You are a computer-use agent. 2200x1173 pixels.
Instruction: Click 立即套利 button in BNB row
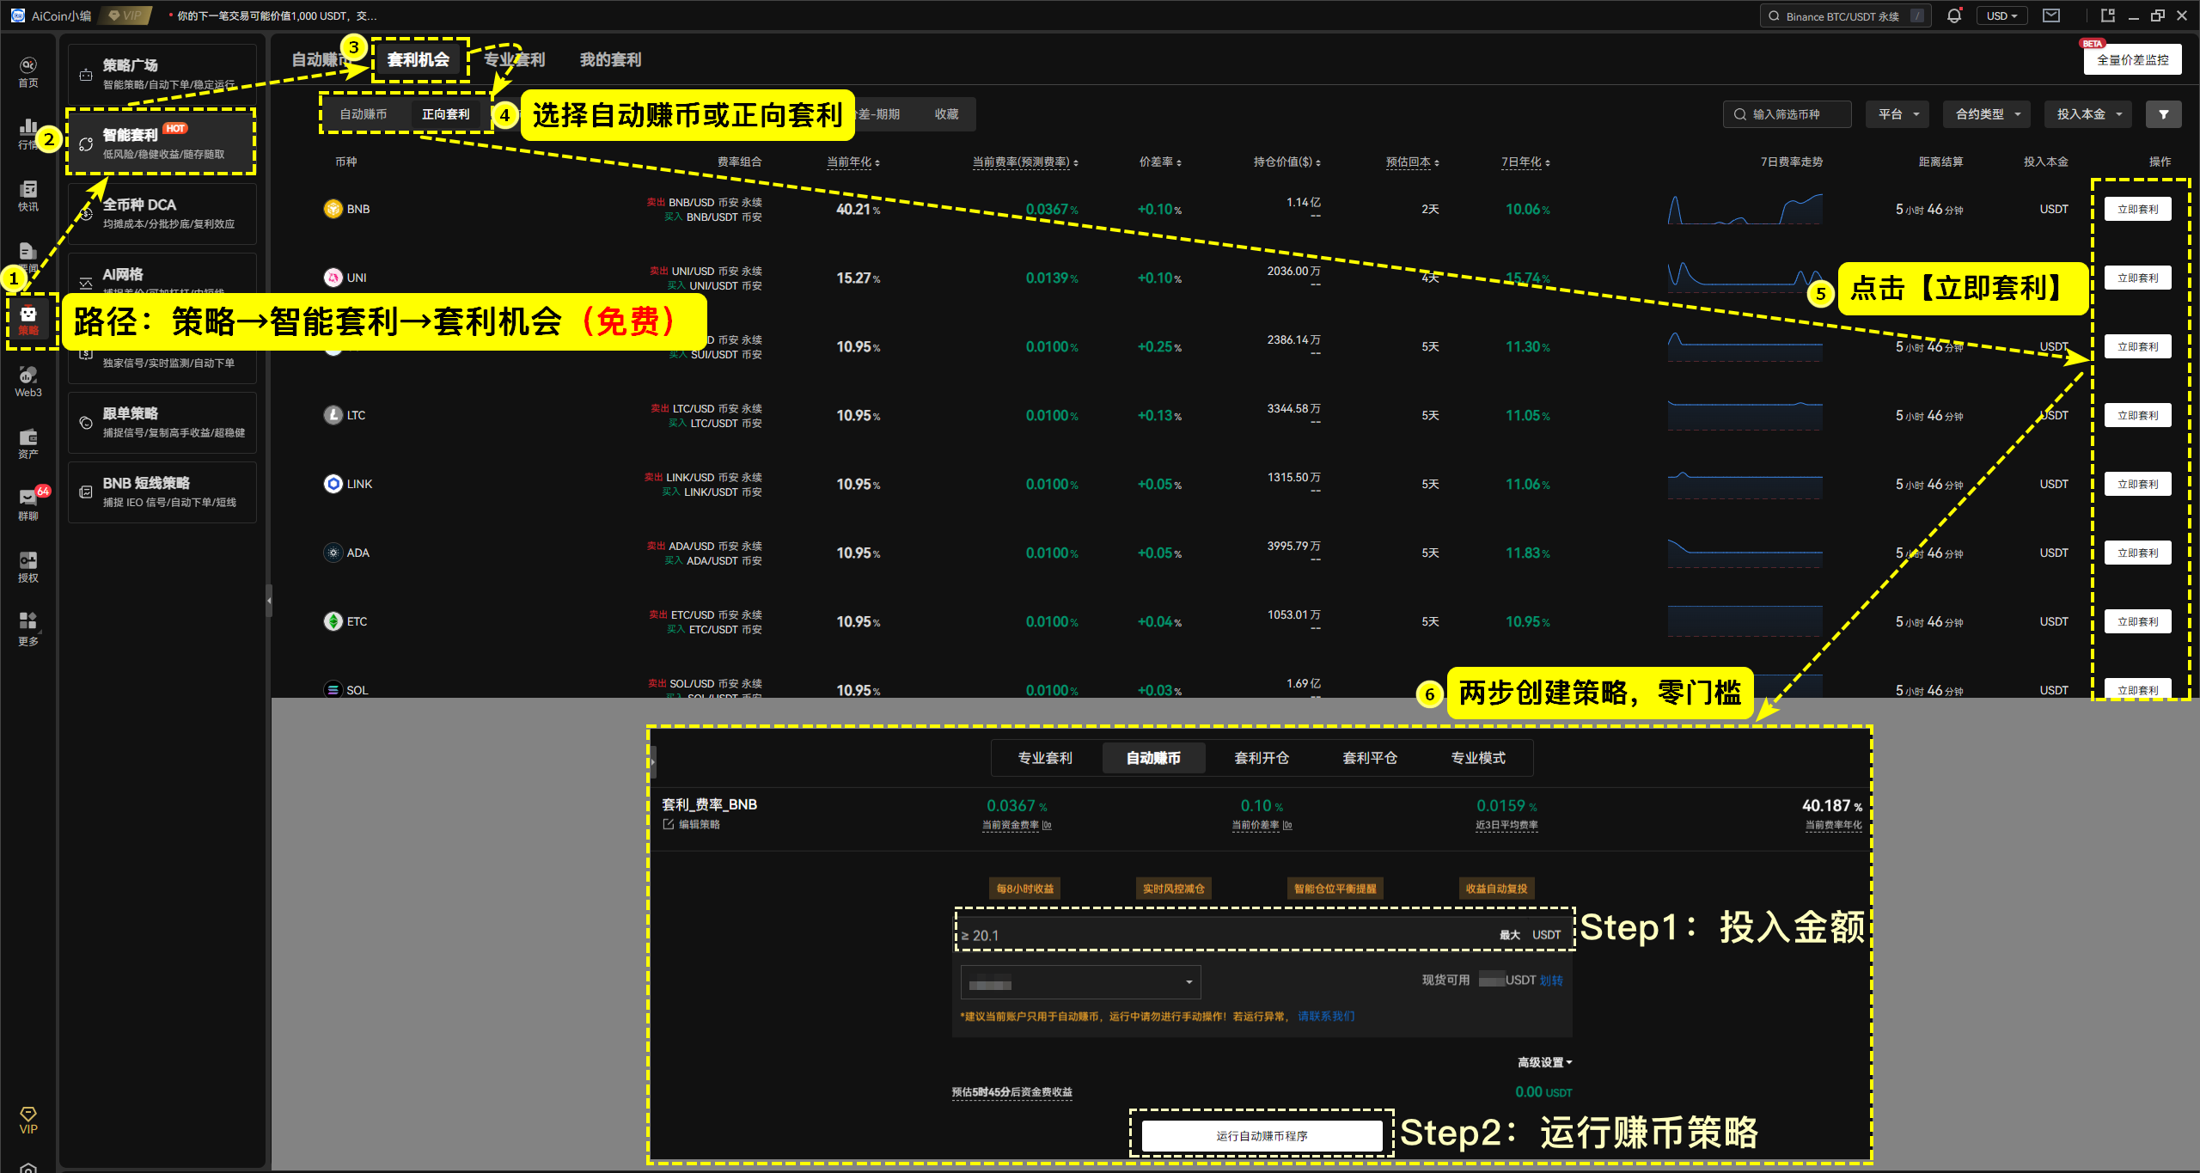(x=2137, y=209)
